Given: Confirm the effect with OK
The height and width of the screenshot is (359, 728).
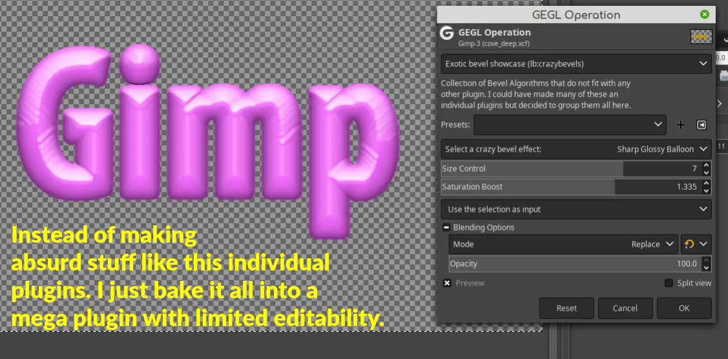Looking at the screenshot, I should [684, 308].
